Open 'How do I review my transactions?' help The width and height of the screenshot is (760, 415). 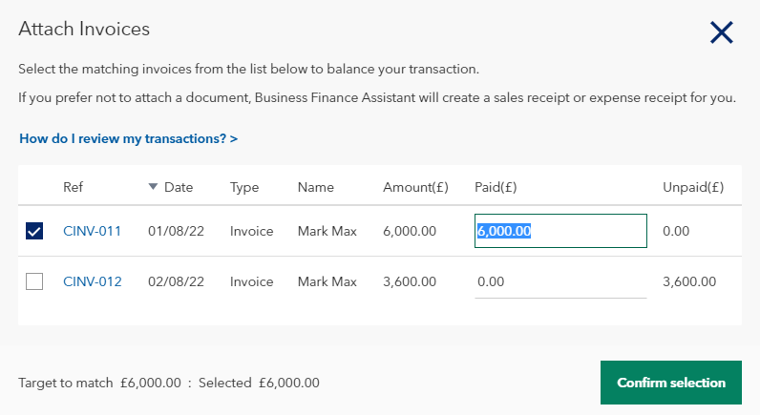tap(128, 138)
